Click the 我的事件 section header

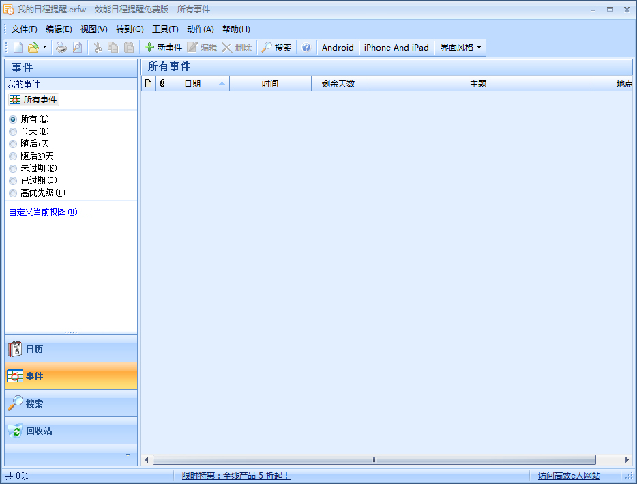[x=71, y=84]
